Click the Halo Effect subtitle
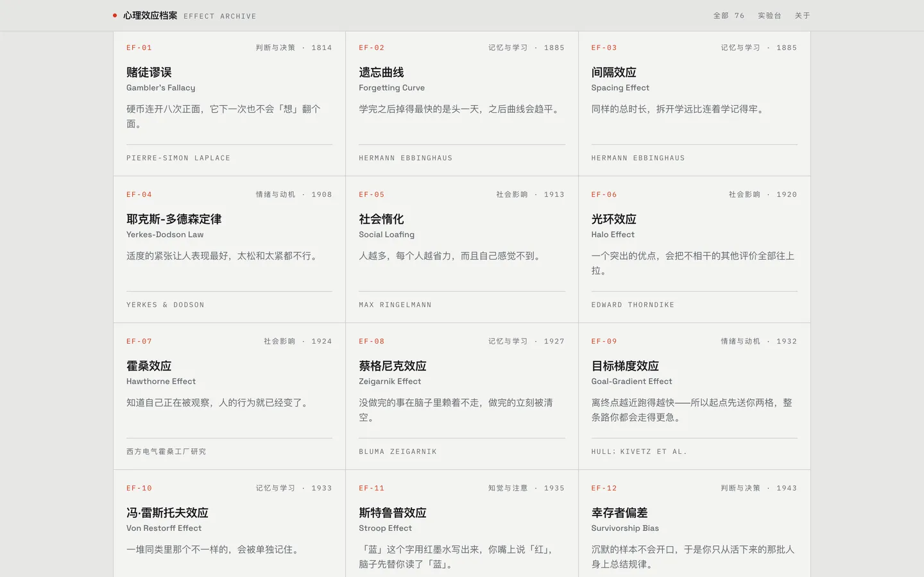Viewport: 924px width, 577px height. click(x=613, y=235)
